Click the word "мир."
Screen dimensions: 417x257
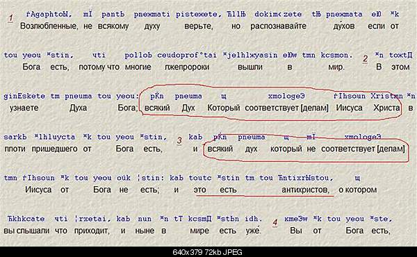pos(336,67)
